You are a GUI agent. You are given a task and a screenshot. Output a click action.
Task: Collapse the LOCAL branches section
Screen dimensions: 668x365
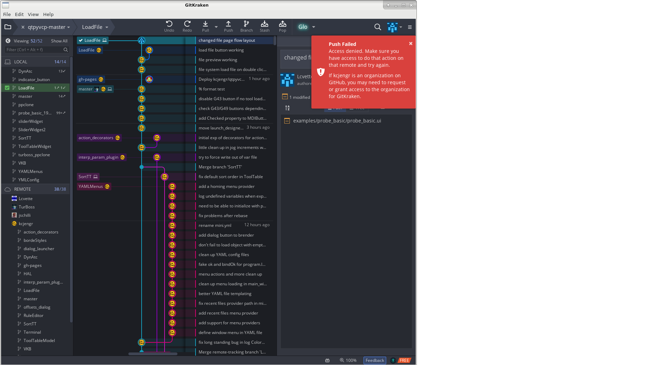tap(35, 62)
